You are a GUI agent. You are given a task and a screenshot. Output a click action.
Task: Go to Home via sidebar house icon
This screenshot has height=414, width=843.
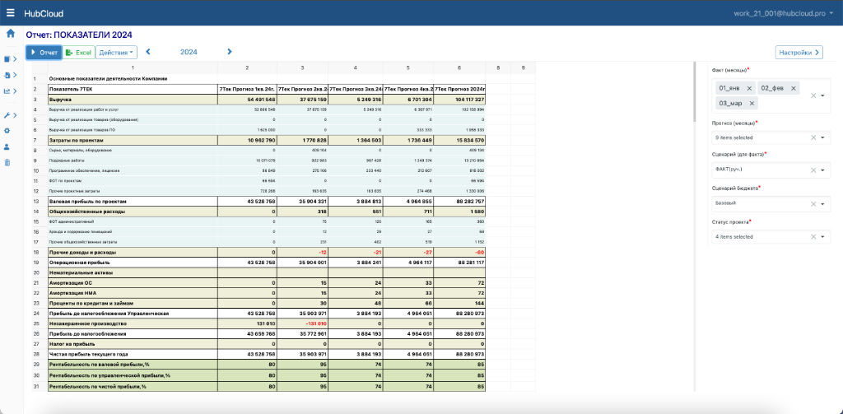click(x=10, y=34)
